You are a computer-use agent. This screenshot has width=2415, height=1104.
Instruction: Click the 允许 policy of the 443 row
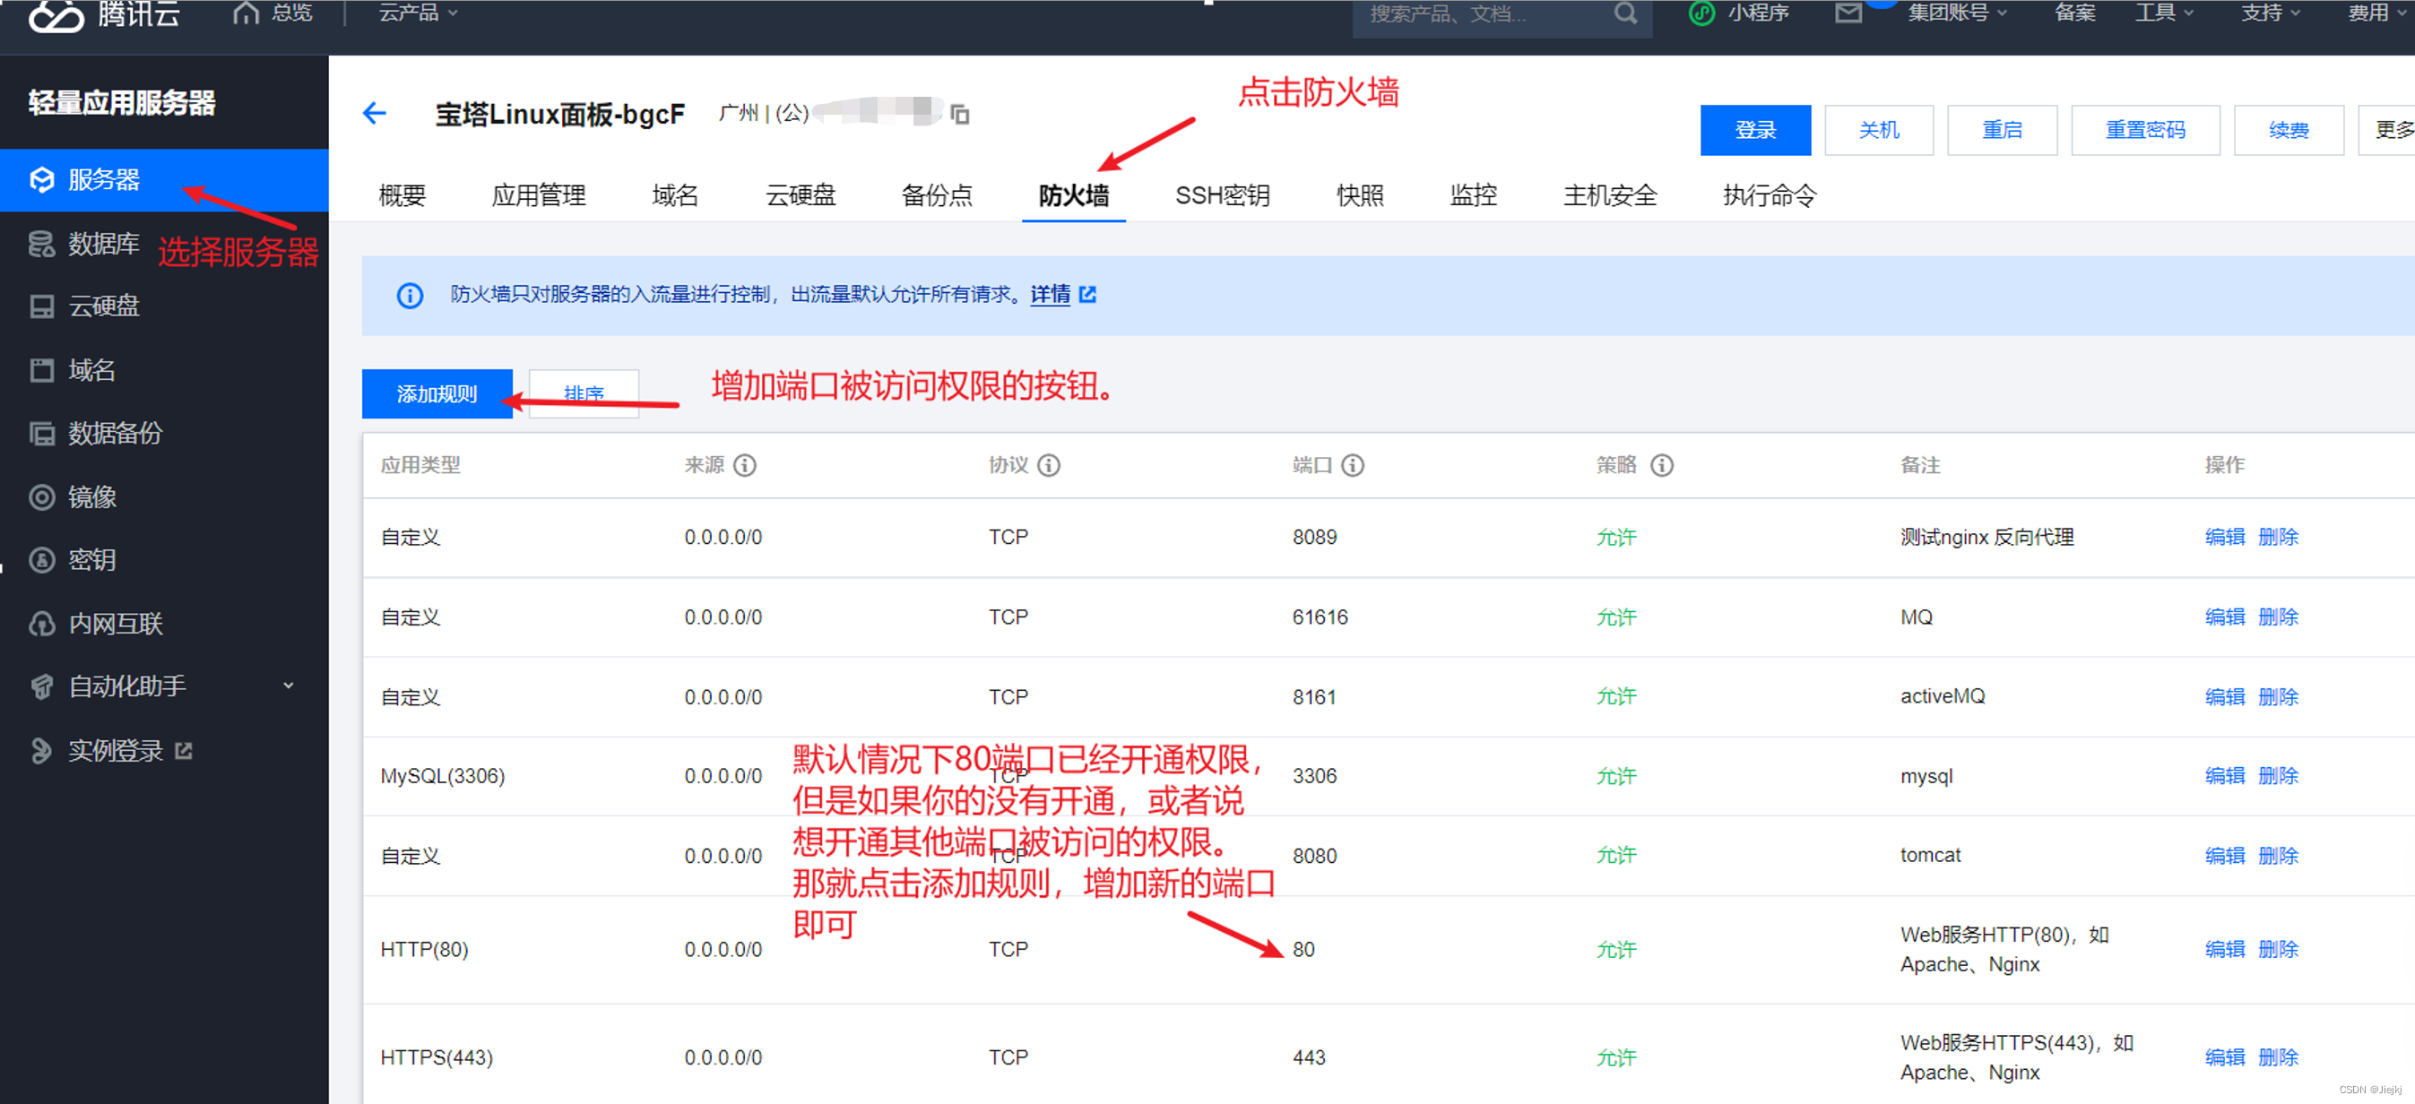pos(1615,1057)
